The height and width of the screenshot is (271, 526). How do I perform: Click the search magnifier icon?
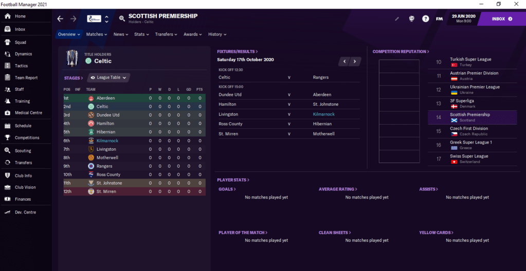[122, 19]
